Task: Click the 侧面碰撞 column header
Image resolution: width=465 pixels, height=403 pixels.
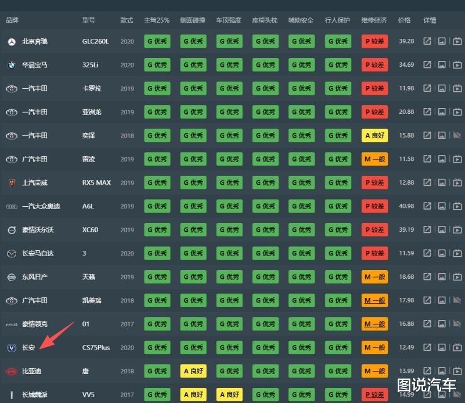Action: [193, 20]
